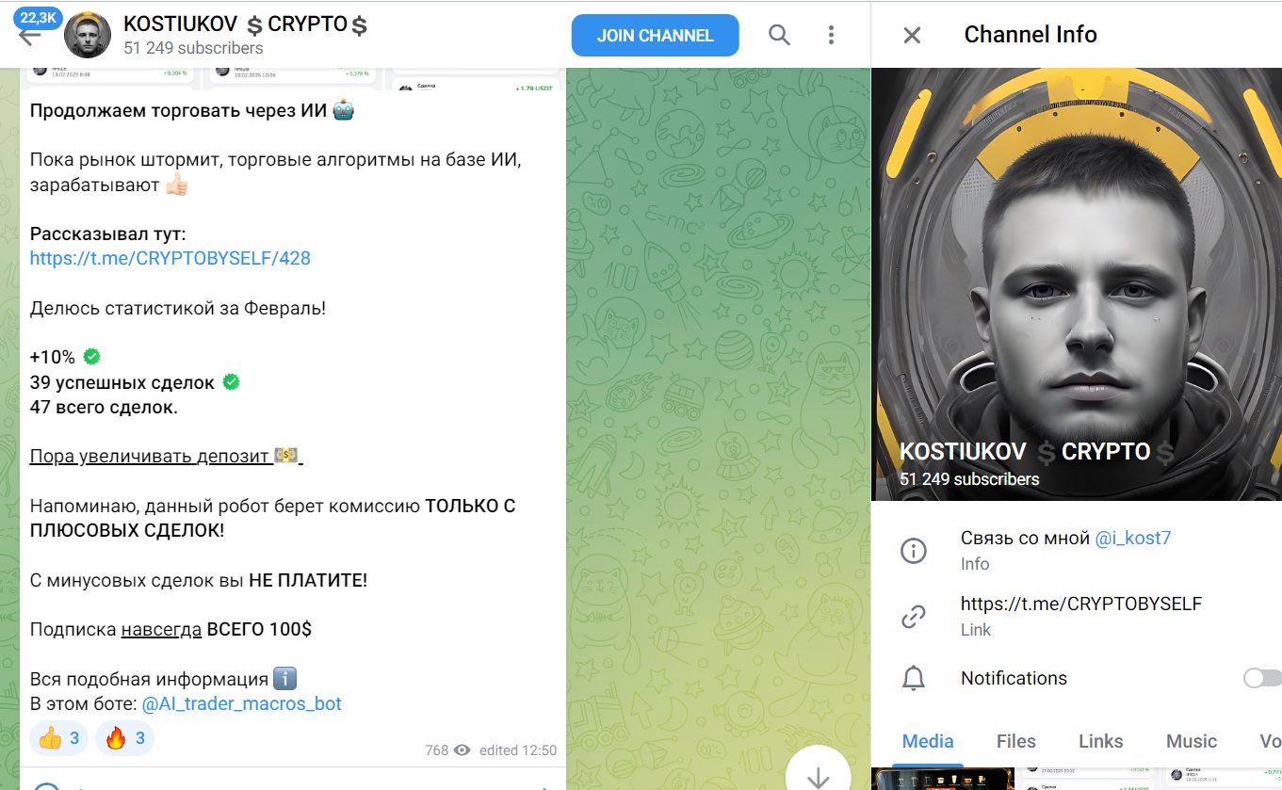Close the Channel Info panel
Image resolution: width=1282 pixels, height=790 pixels.
click(912, 35)
